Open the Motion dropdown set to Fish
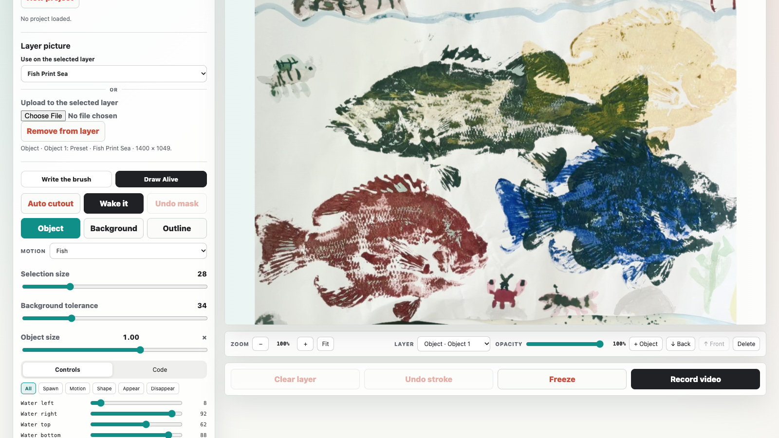Image resolution: width=779 pixels, height=438 pixels. tap(128, 251)
